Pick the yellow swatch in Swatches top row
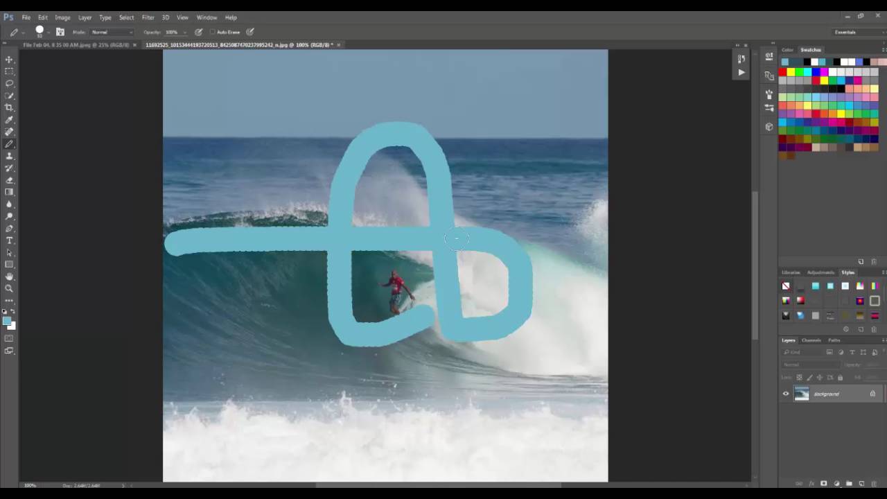This screenshot has height=499, width=887. (x=791, y=72)
